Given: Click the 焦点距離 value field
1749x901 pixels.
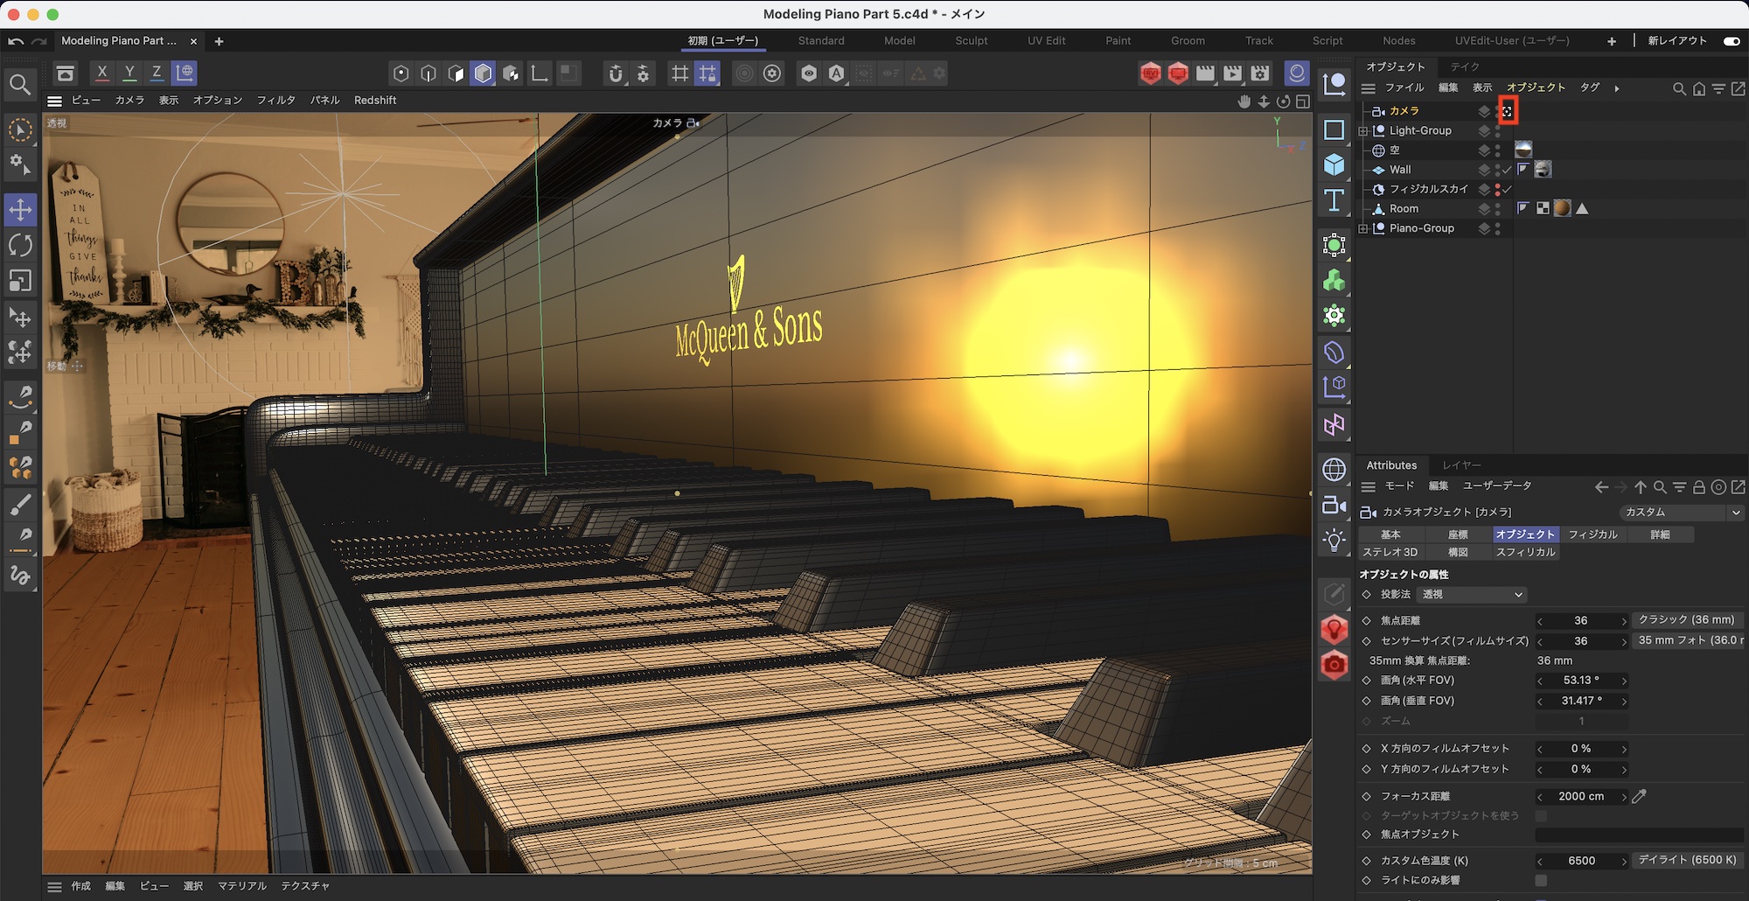Looking at the screenshot, I should coord(1581,621).
